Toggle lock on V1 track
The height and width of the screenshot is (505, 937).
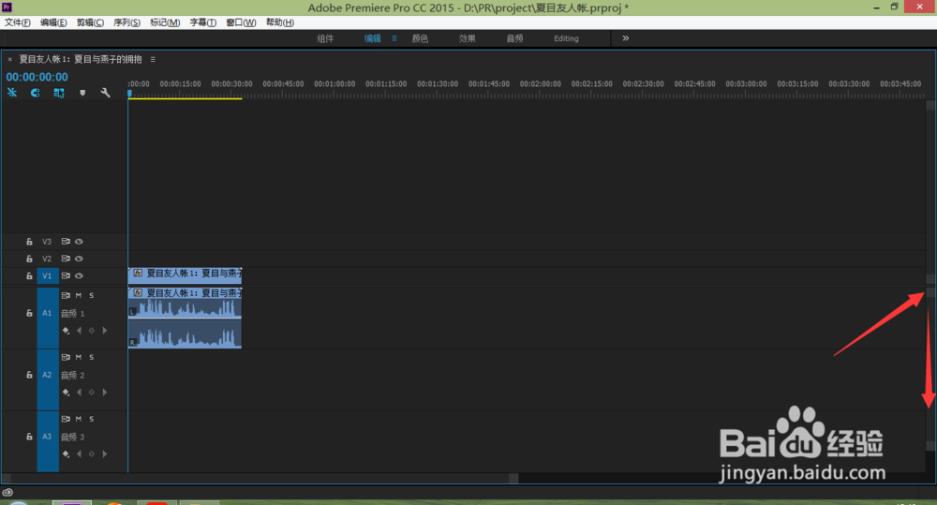pyautogui.click(x=29, y=276)
